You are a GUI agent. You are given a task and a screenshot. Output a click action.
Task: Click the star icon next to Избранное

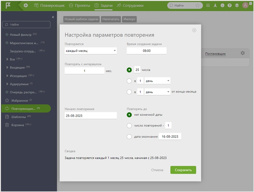tap(7, 100)
